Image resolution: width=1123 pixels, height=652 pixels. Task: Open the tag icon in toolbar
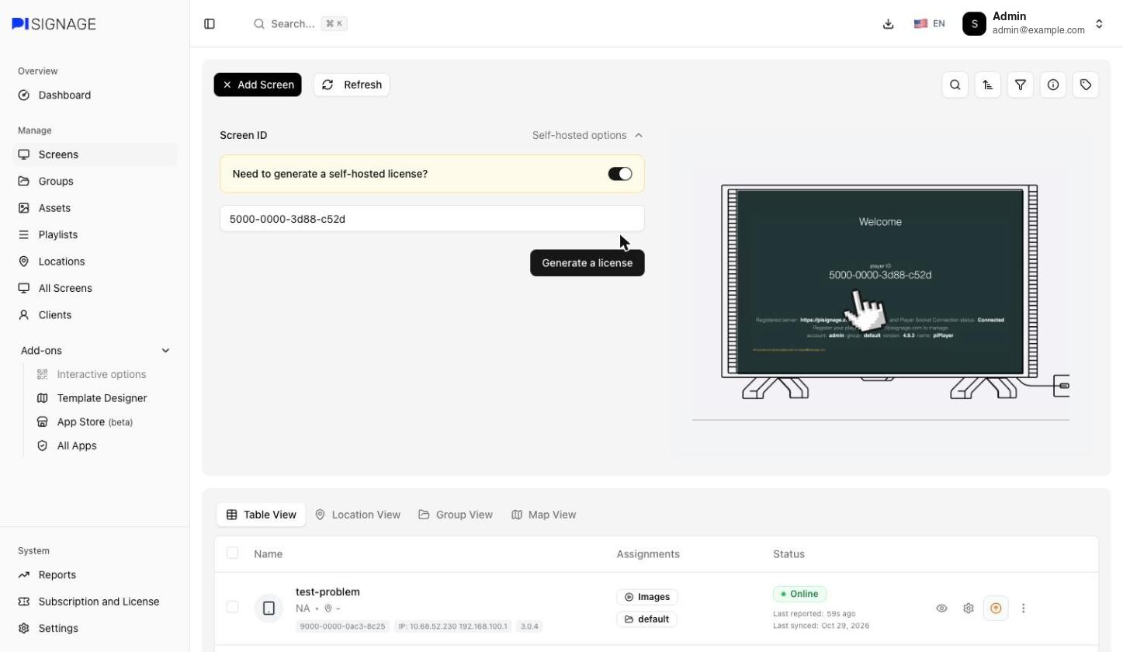(1086, 85)
